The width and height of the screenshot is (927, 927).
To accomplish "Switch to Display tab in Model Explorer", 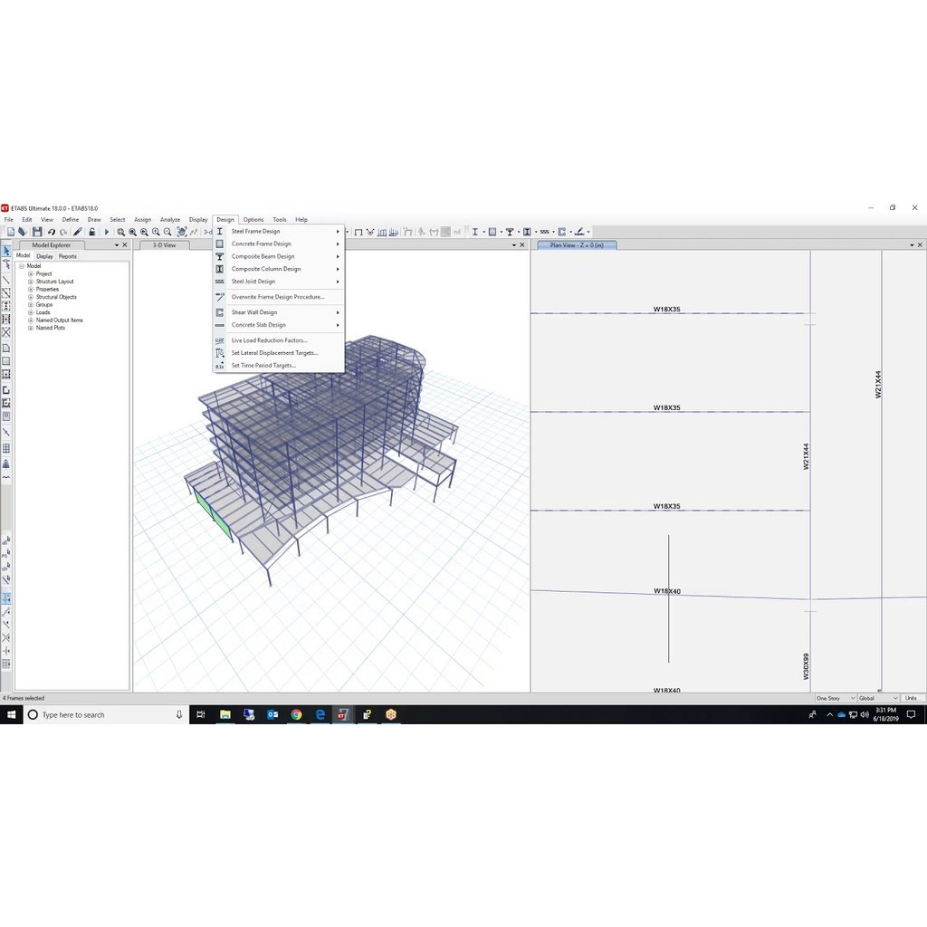I will (44, 256).
